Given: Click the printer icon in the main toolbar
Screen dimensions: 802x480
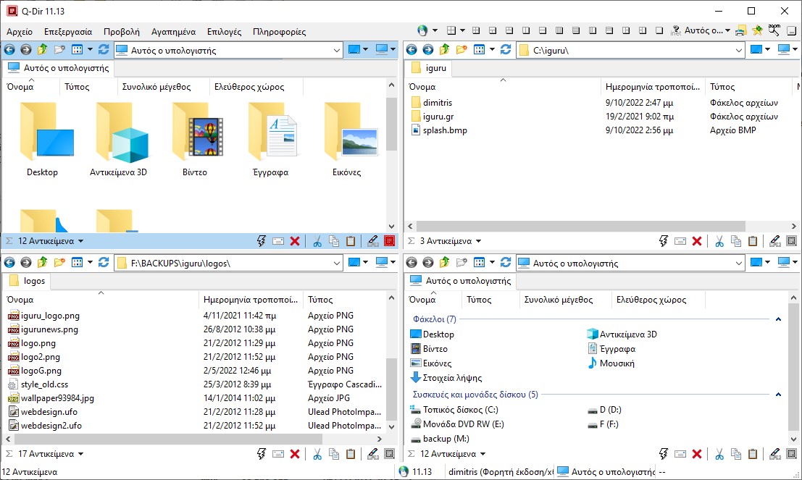Looking at the screenshot, I should click(740, 30).
